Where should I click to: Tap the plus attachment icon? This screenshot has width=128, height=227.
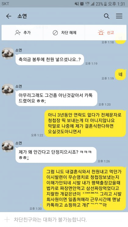[7, 220]
